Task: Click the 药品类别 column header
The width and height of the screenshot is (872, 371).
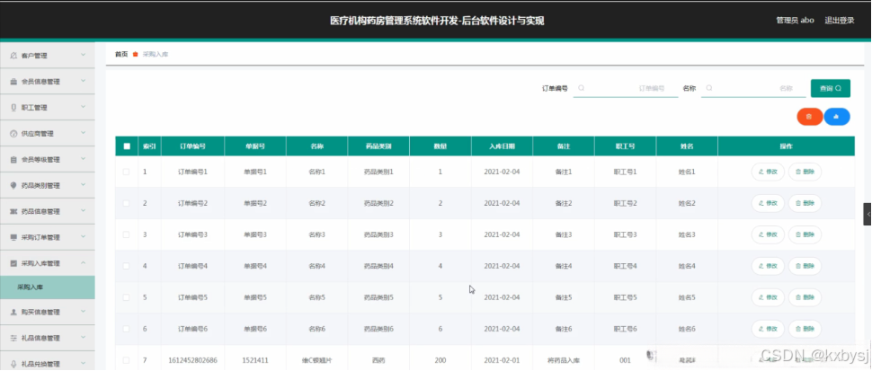Action: click(x=378, y=146)
